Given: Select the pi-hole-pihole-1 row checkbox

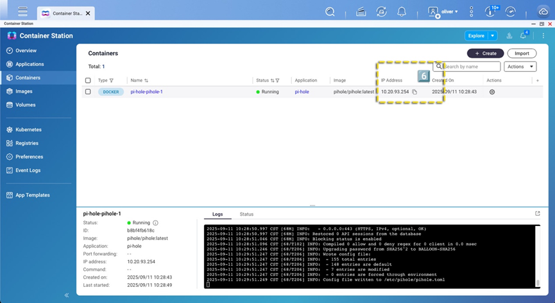Looking at the screenshot, I should click(x=88, y=92).
